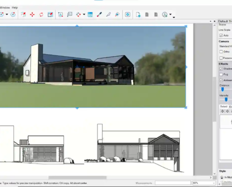Select the rendered house perspective viewport
The width and height of the screenshot is (232, 187).
coord(93,67)
